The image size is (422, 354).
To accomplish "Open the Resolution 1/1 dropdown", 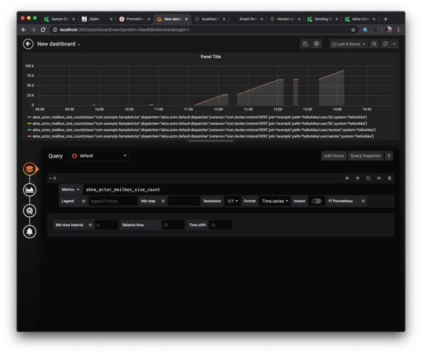I will (x=232, y=201).
